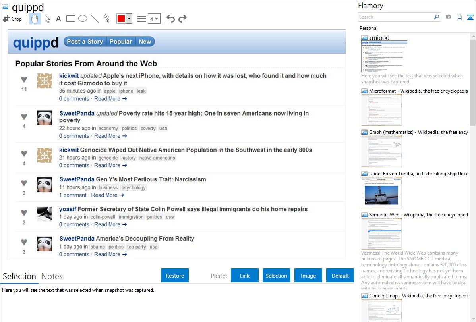The height and width of the screenshot is (322, 476).
Task: Click the Paste Link button
Action: coord(245,276)
